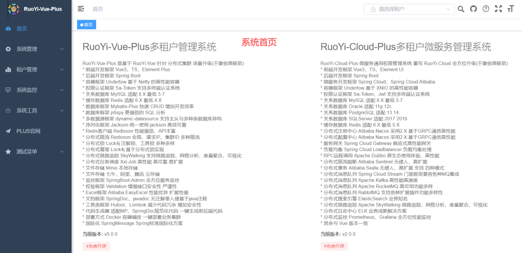The image size is (522, 253).
Task: Click the 首页 breadcrumb in header
Action: [x=98, y=9]
